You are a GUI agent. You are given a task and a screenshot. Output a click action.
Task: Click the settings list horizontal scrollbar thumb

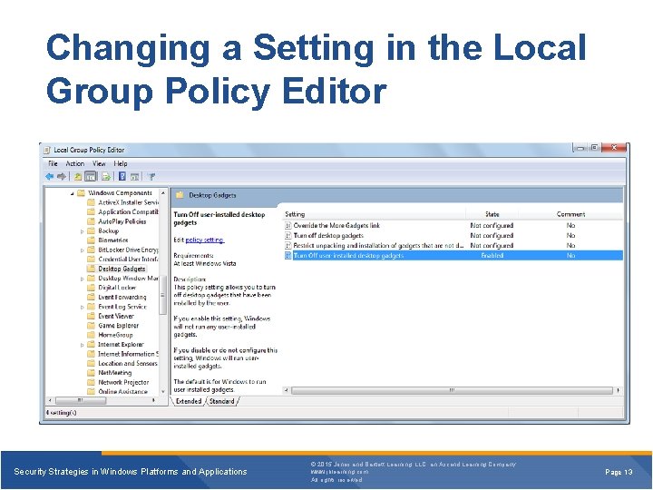(x=452, y=390)
